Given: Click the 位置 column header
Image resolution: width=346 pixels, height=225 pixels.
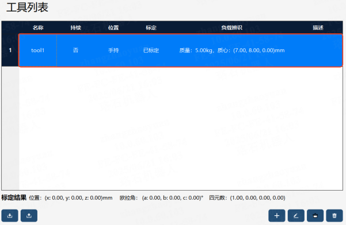Looking at the screenshot, I should tap(113, 28).
